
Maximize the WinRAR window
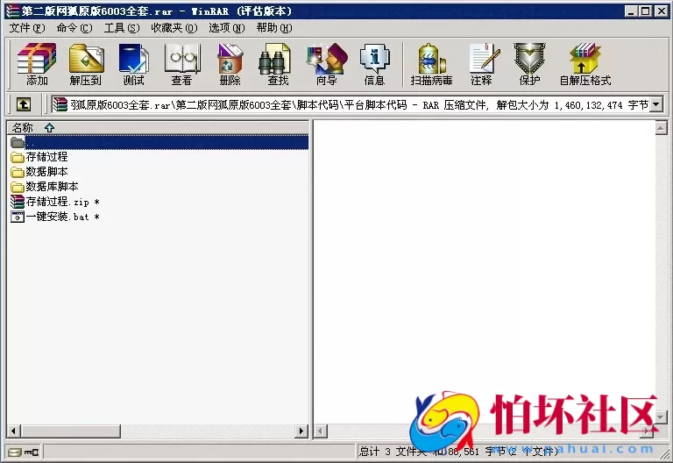(x=645, y=11)
